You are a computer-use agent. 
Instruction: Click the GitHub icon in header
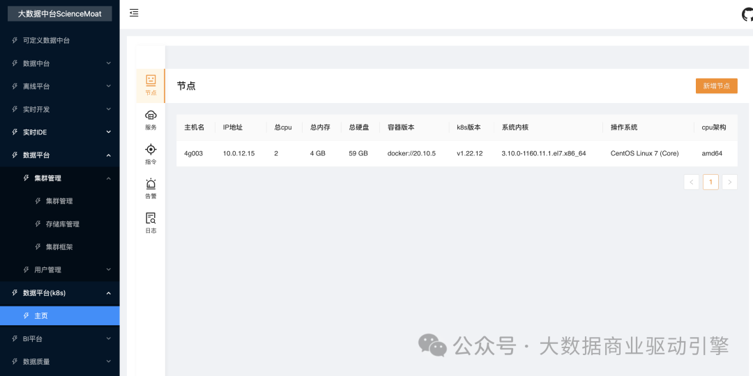pyautogui.click(x=747, y=14)
